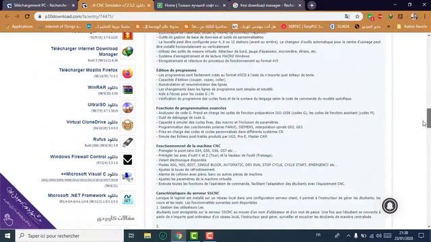
Task: Click the heading Fonctionnement de la machine CNC
Action: [x=189, y=146]
